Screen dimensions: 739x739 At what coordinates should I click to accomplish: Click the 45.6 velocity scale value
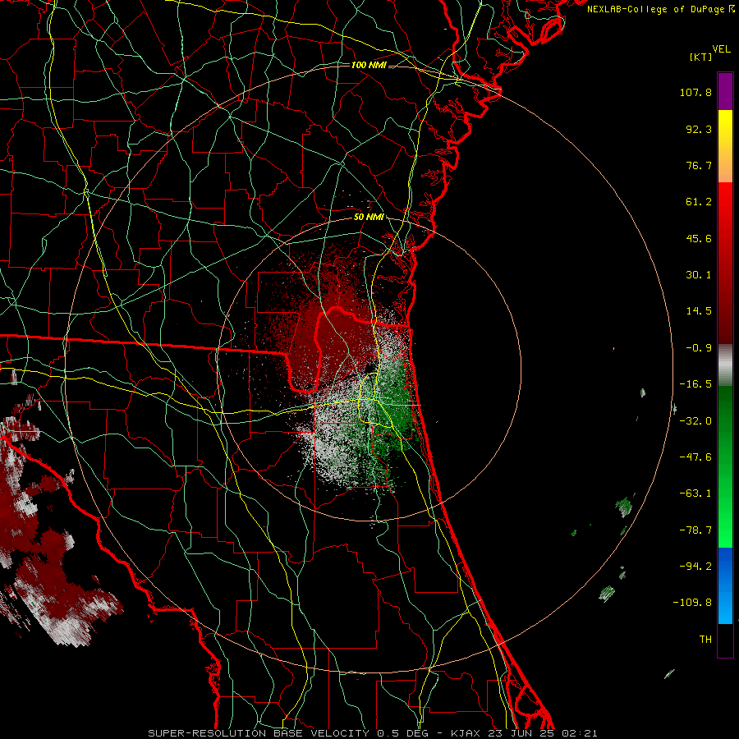click(x=699, y=238)
